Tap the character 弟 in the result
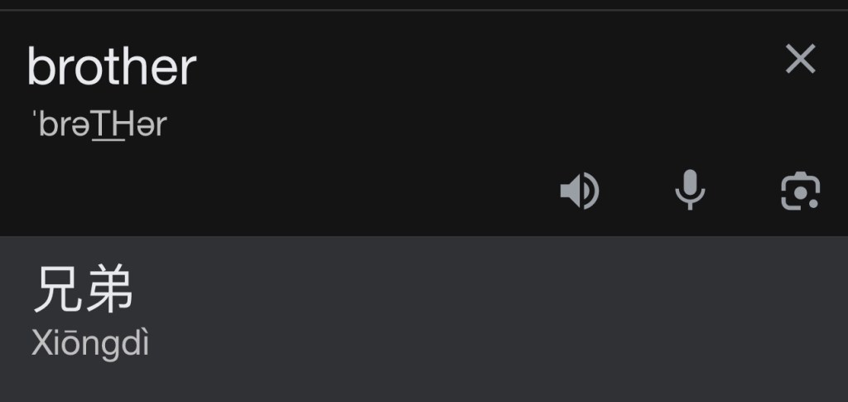848x402 pixels. click(x=108, y=289)
